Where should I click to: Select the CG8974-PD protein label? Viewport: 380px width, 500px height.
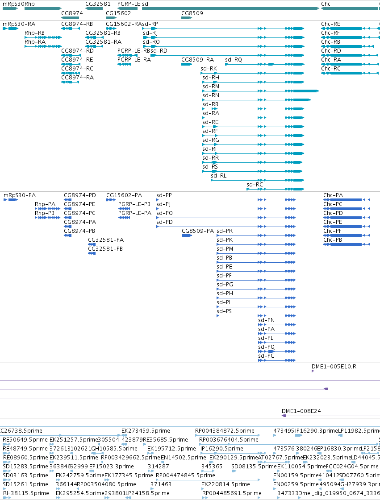point(80,195)
